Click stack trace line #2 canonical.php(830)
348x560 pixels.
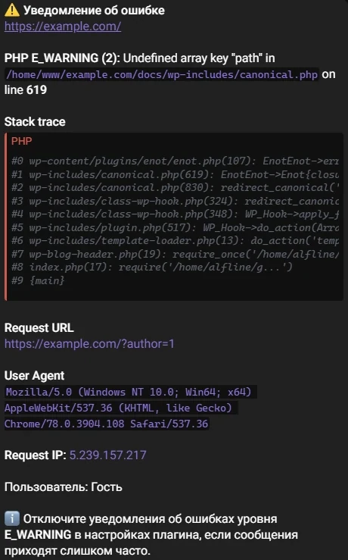coord(176,187)
